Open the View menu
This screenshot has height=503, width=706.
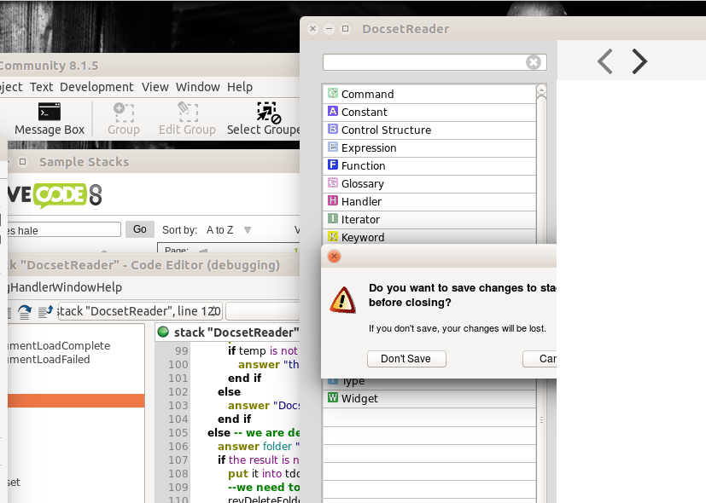tap(155, 87)
